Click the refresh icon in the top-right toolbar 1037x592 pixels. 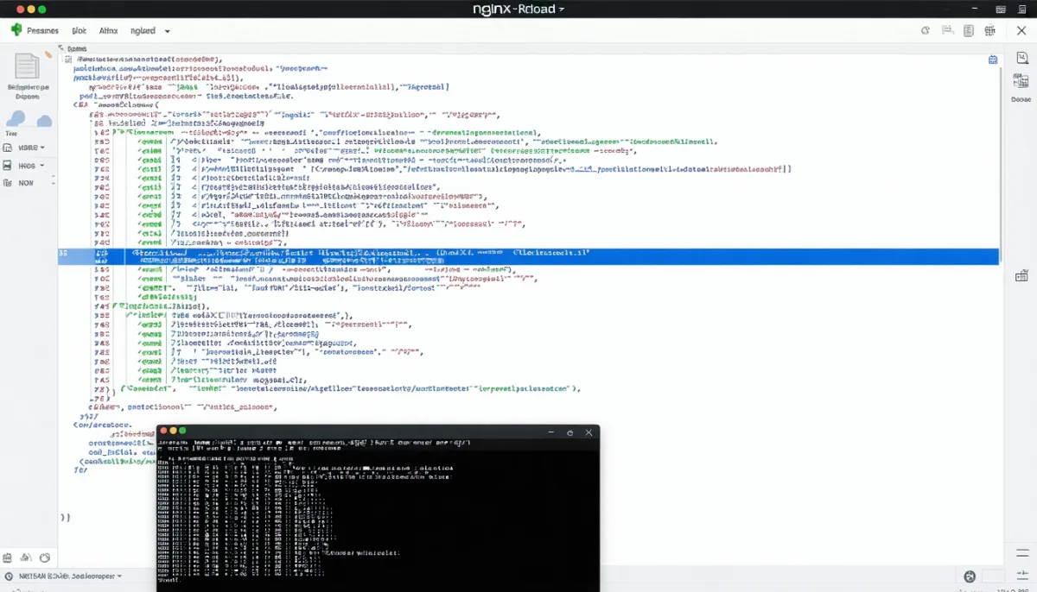coord(926,30)
